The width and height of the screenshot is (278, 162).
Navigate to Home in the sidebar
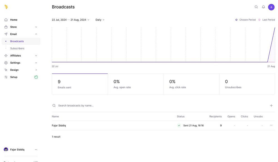click(14, 20)
